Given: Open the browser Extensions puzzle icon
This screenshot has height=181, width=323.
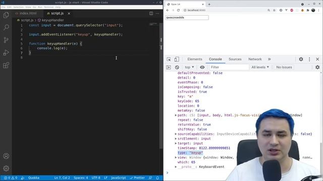Looking at the screenshot, I should coord(308,10).
